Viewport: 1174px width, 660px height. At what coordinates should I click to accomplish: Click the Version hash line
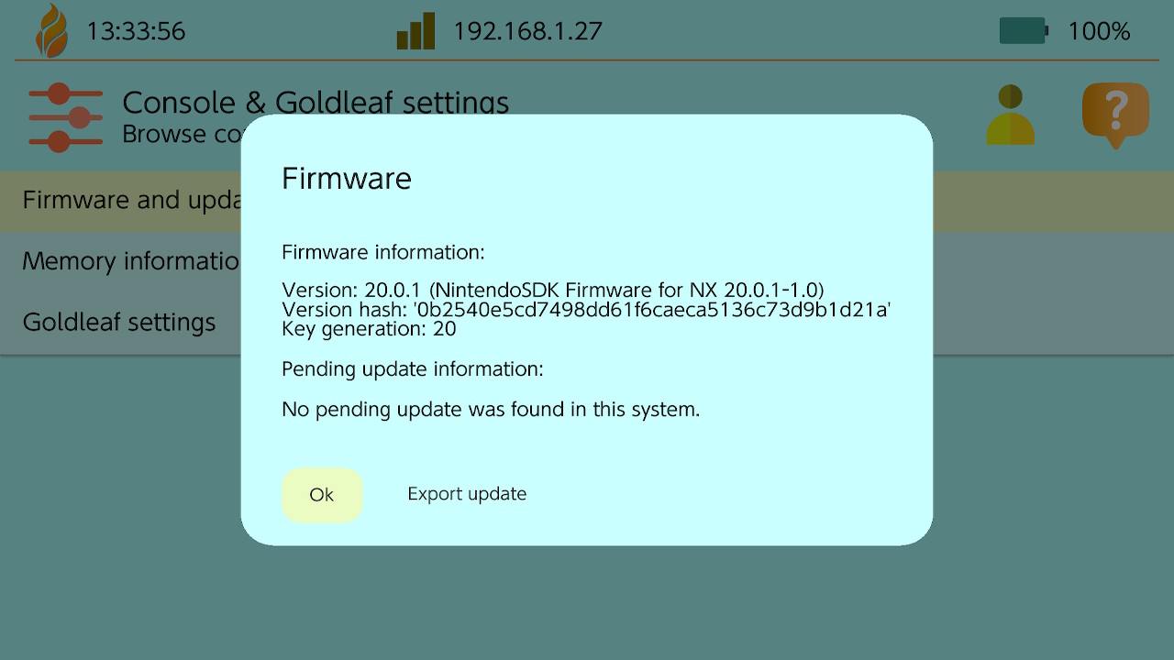(586, 310)
